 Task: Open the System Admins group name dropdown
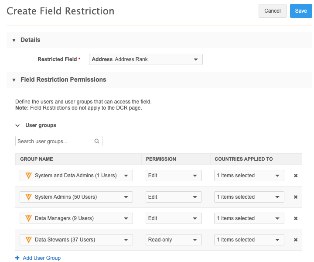click(76, 197)
